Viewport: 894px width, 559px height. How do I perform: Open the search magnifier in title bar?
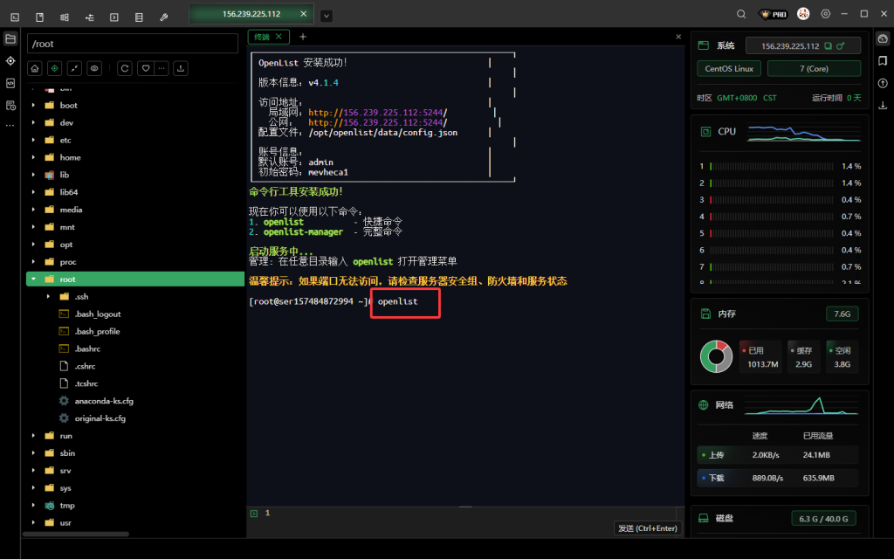(x=741, y=15)
